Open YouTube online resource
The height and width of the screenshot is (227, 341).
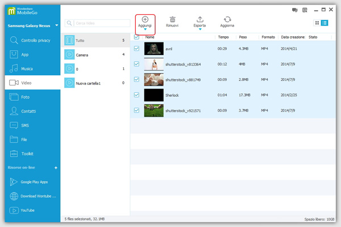pos(27,210)
